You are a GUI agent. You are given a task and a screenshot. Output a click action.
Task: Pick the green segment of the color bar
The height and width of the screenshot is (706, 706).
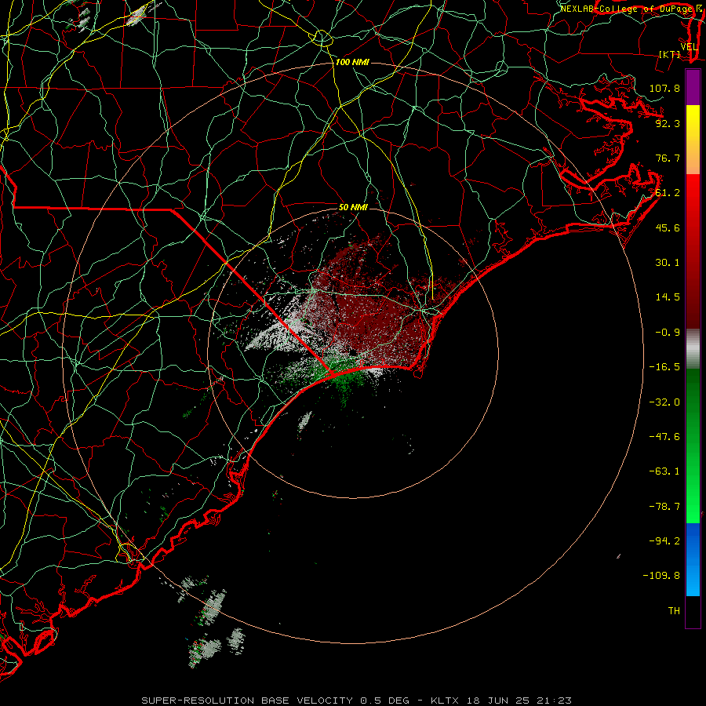pos(693,446)
